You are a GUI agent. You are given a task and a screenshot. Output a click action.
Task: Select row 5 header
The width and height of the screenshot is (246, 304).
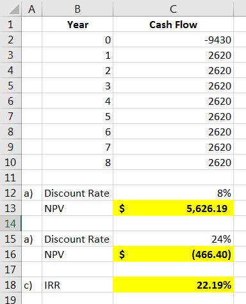point(10,86)
